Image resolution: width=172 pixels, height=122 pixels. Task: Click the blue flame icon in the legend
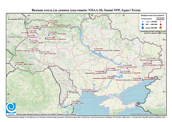tap(143, 28)
